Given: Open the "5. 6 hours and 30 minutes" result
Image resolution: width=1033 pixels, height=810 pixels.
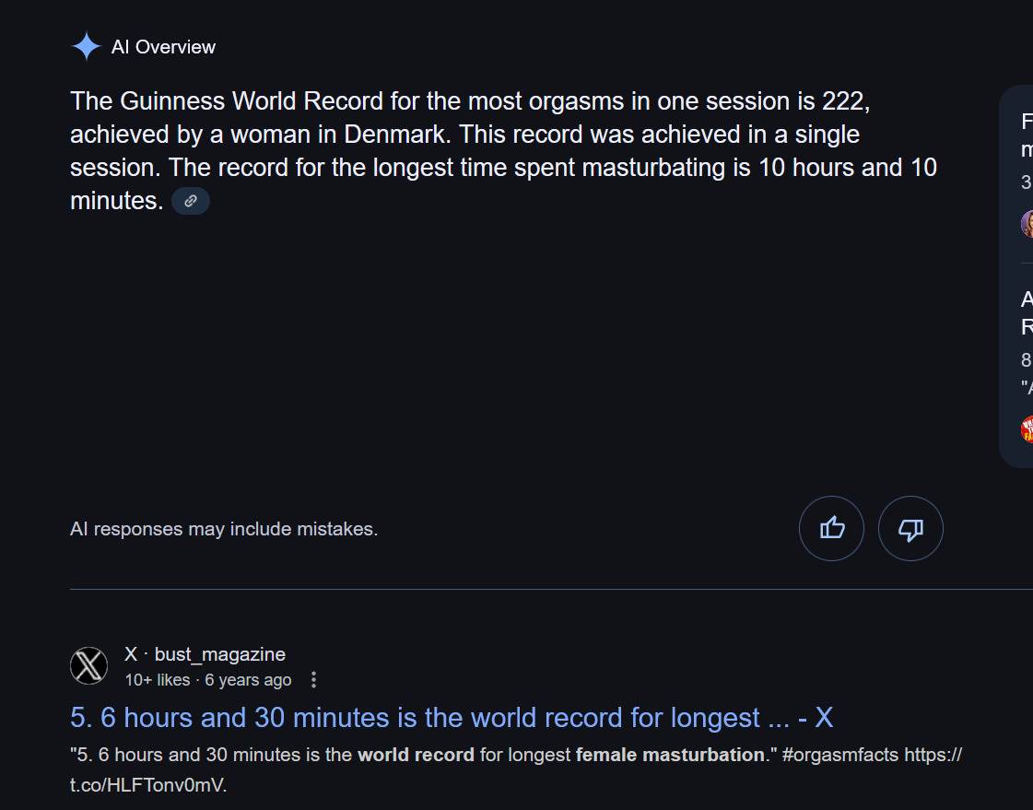Looking at the screenshot, I should [x=452, y=718].
